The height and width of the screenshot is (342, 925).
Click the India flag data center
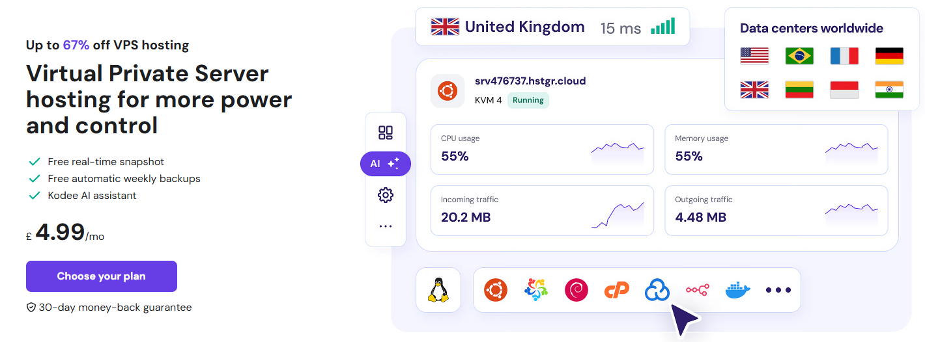889,90
